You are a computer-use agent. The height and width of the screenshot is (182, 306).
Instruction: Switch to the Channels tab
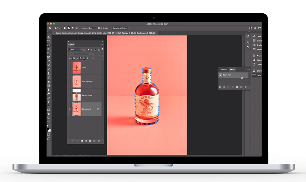point(223,69)
